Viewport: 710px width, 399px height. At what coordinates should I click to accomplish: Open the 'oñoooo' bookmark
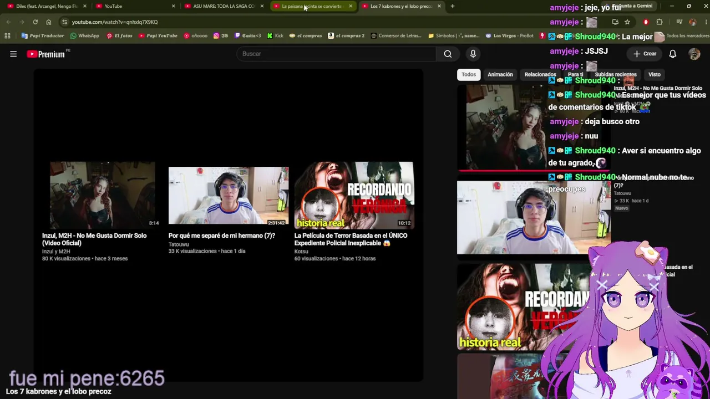195,36
